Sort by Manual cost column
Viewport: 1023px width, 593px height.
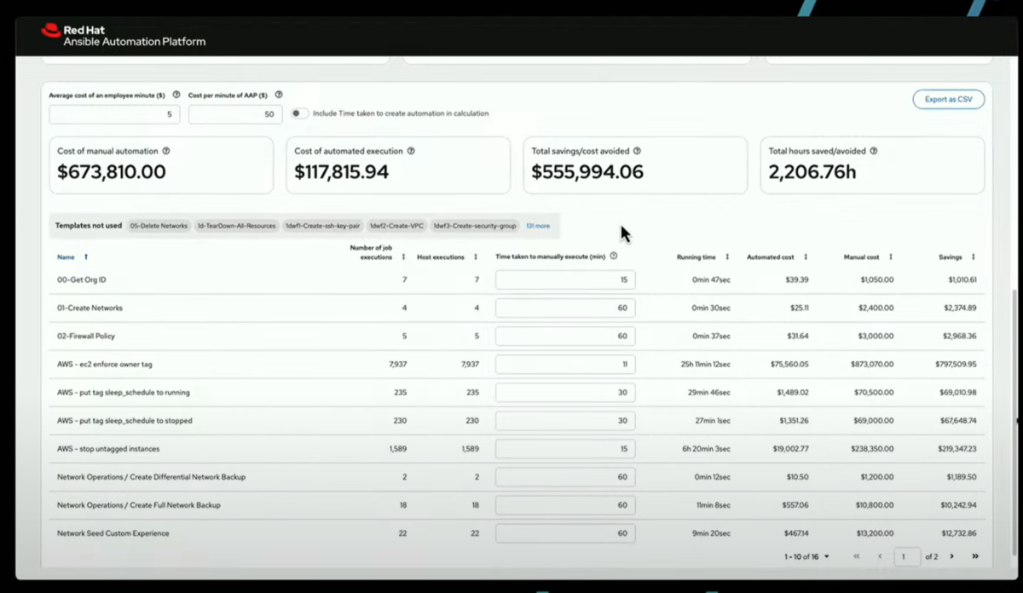891,256
